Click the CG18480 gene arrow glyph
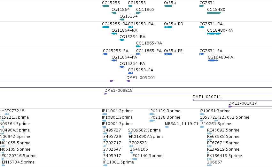The width and height of the screenshot is (272, 167). pyautogui.click(x=214, y=13)
